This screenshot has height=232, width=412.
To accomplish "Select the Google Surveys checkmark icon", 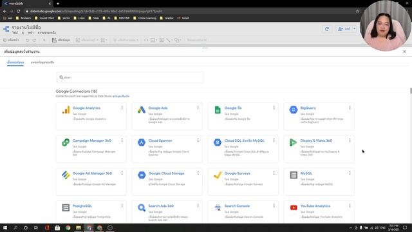I will [218, 175].
